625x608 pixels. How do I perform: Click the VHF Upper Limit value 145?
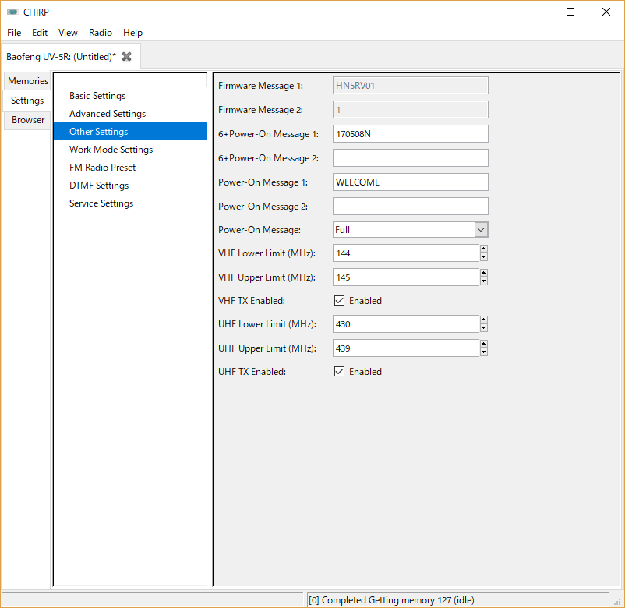pyautogui.click(x=406, y=277)
